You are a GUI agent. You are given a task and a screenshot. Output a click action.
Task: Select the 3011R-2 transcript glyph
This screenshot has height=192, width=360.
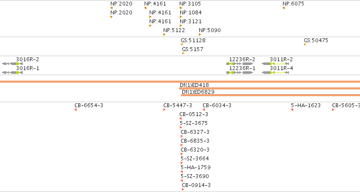click(x=275, y=64)
